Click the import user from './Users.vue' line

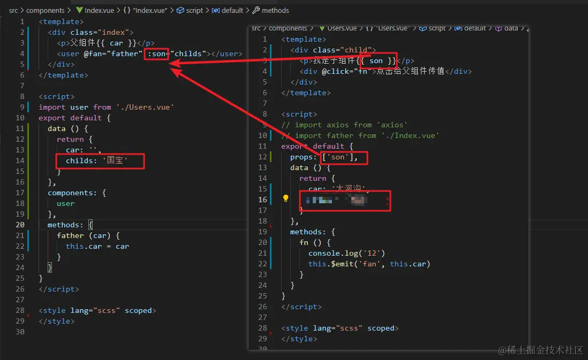coord(106,107)
